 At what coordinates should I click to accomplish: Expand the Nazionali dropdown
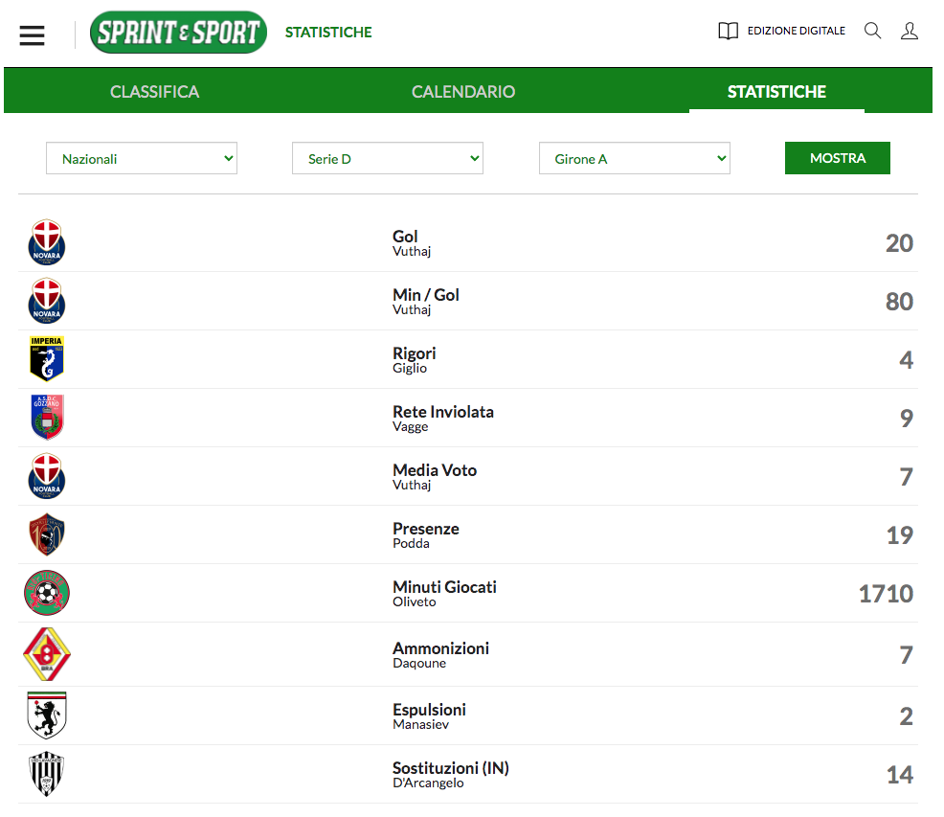[x=142, y=159]
